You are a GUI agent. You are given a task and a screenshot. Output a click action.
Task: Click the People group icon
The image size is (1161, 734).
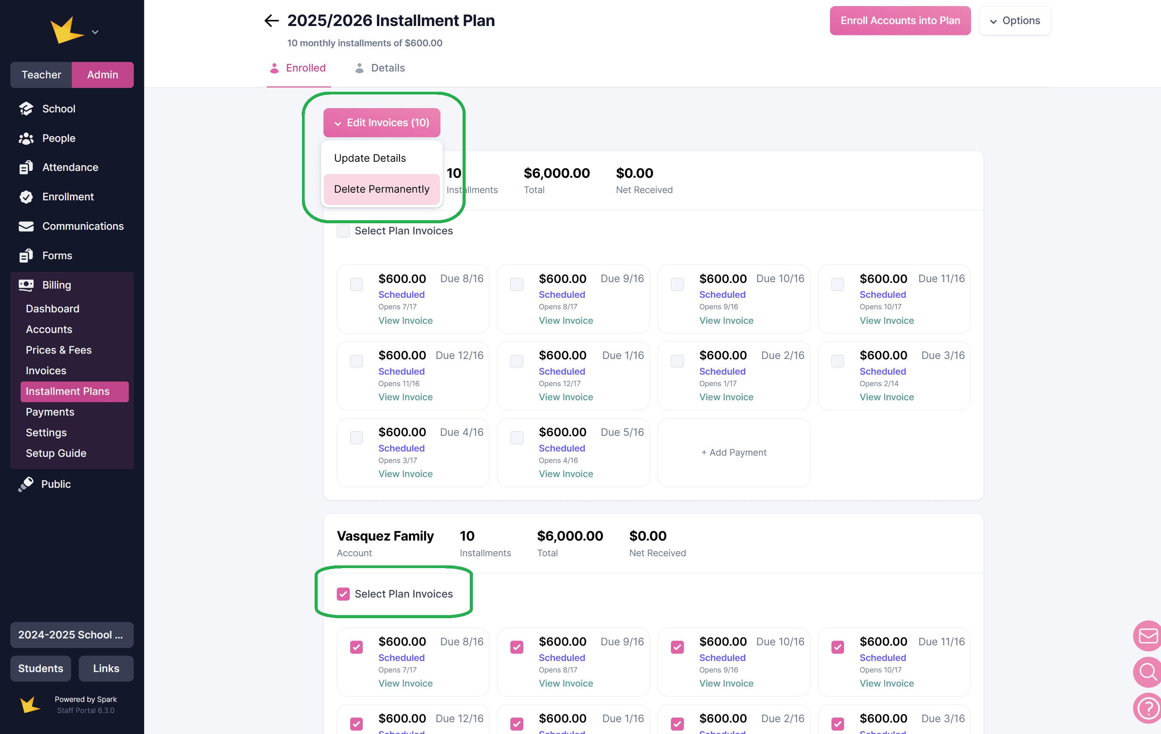pyautogui.click(x=26, y=138)
